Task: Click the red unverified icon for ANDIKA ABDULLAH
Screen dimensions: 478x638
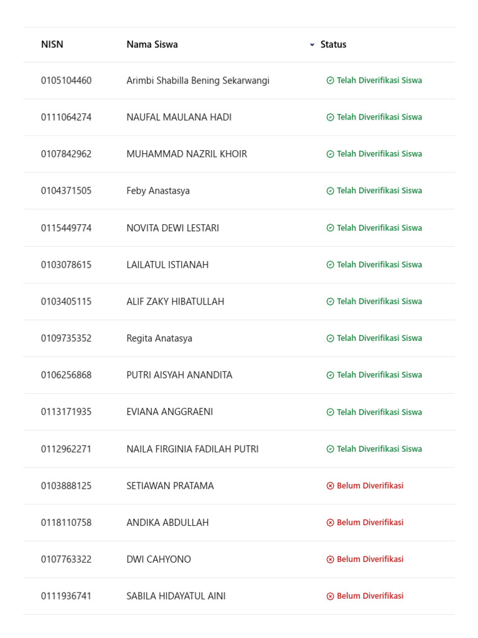Action: click(330, 523)
